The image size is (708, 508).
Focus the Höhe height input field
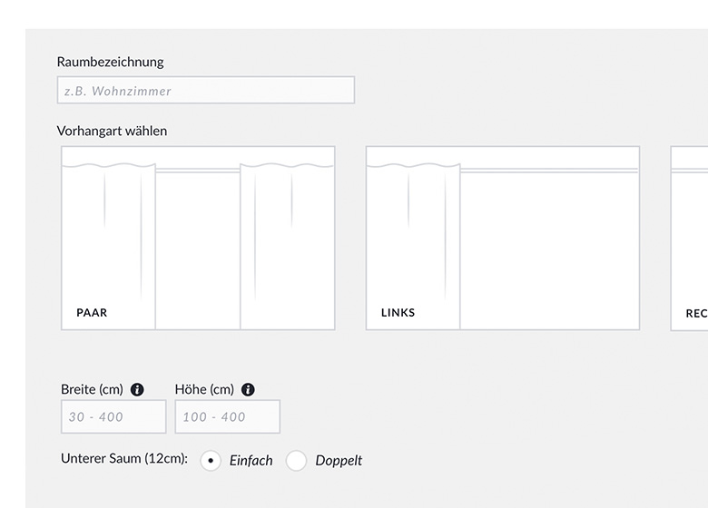(x=228, y=416)
